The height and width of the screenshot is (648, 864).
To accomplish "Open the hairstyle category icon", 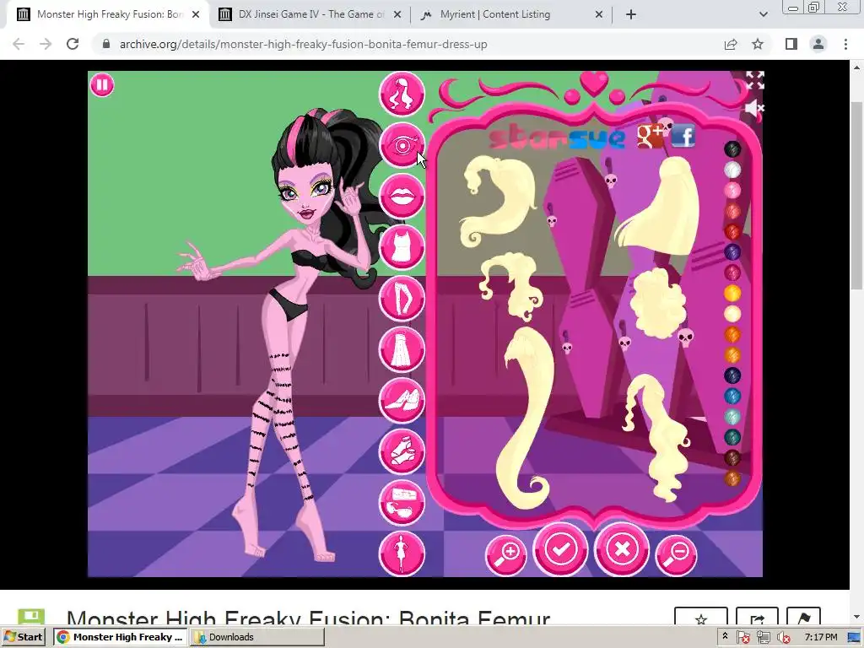I will pyautogui.click(x=402, y=94).
